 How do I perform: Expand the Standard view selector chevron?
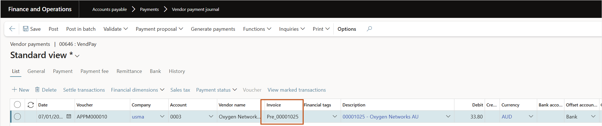pos(77,56)
